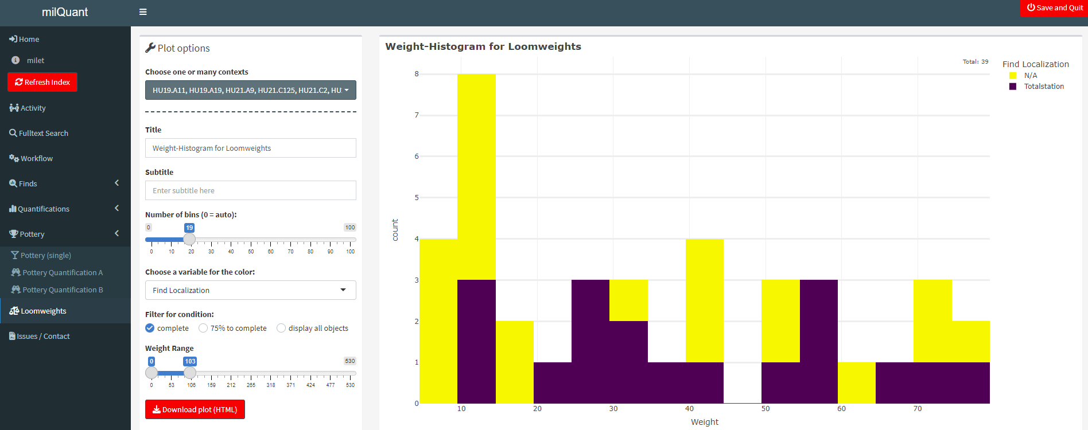Click the Quantifications bar chart icon

pos(13,209)
